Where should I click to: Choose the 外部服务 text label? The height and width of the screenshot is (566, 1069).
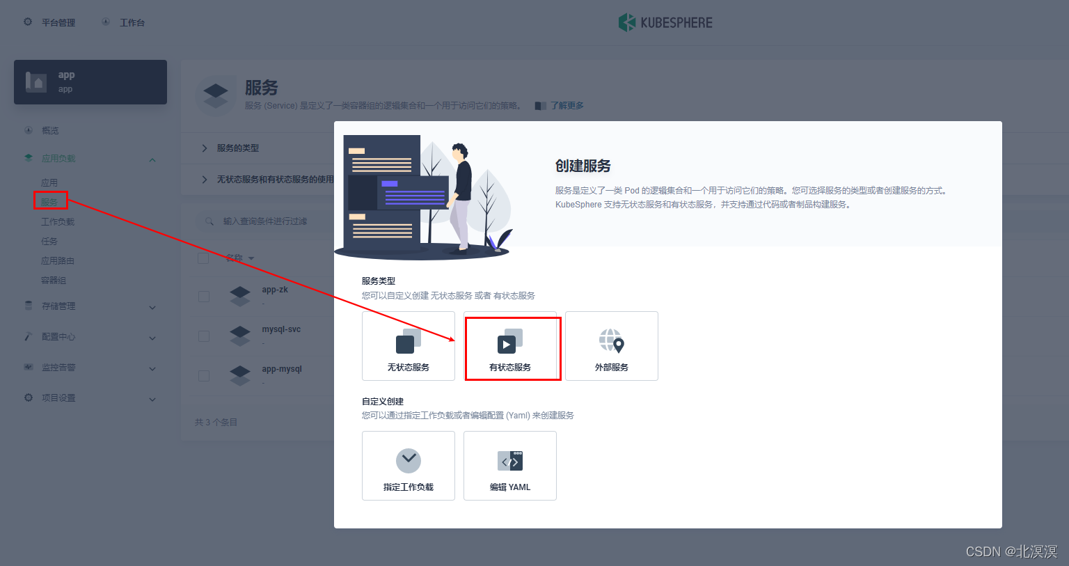tap(612, 368)
